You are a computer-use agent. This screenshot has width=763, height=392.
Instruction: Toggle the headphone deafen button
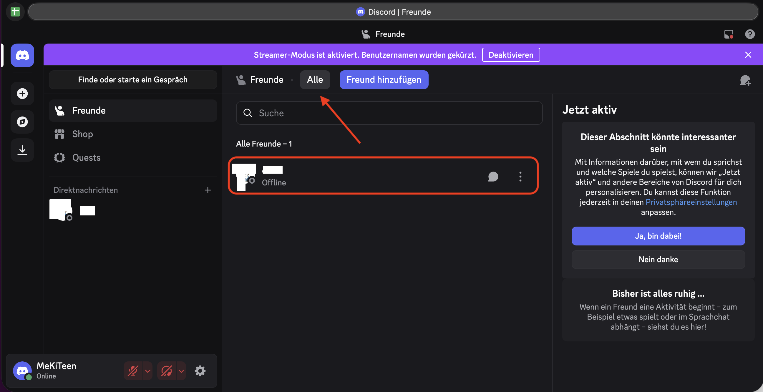(166, 371)
